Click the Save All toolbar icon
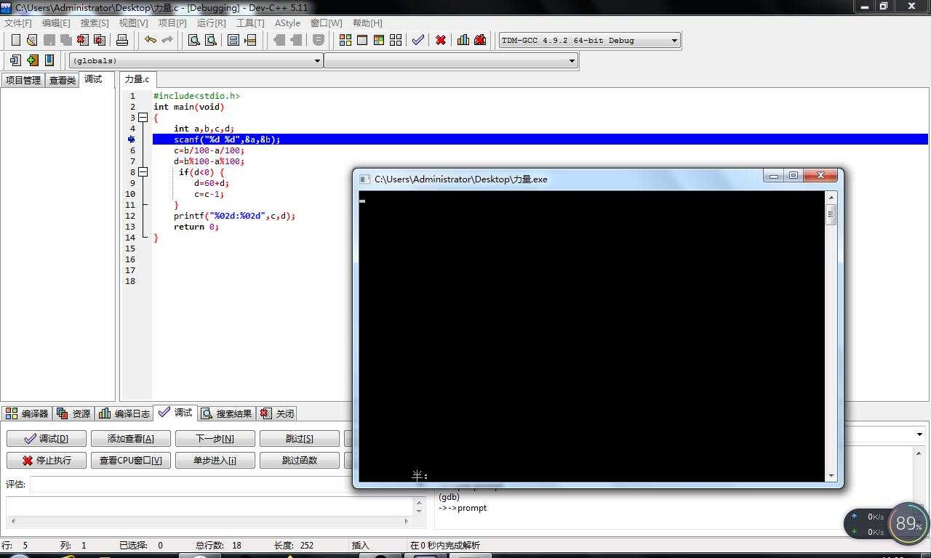Screen dimensions: 931x558 [x=65, y=40]
